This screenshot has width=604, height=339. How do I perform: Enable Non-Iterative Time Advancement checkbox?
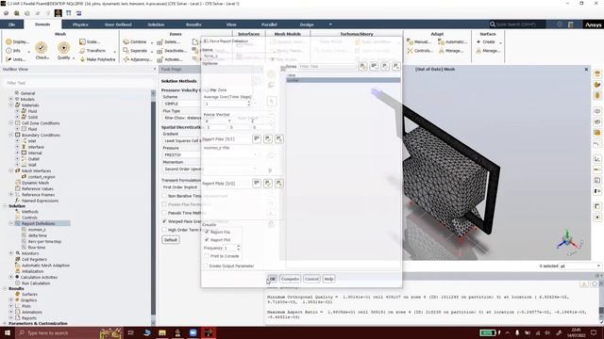click(x=164, y=196)
